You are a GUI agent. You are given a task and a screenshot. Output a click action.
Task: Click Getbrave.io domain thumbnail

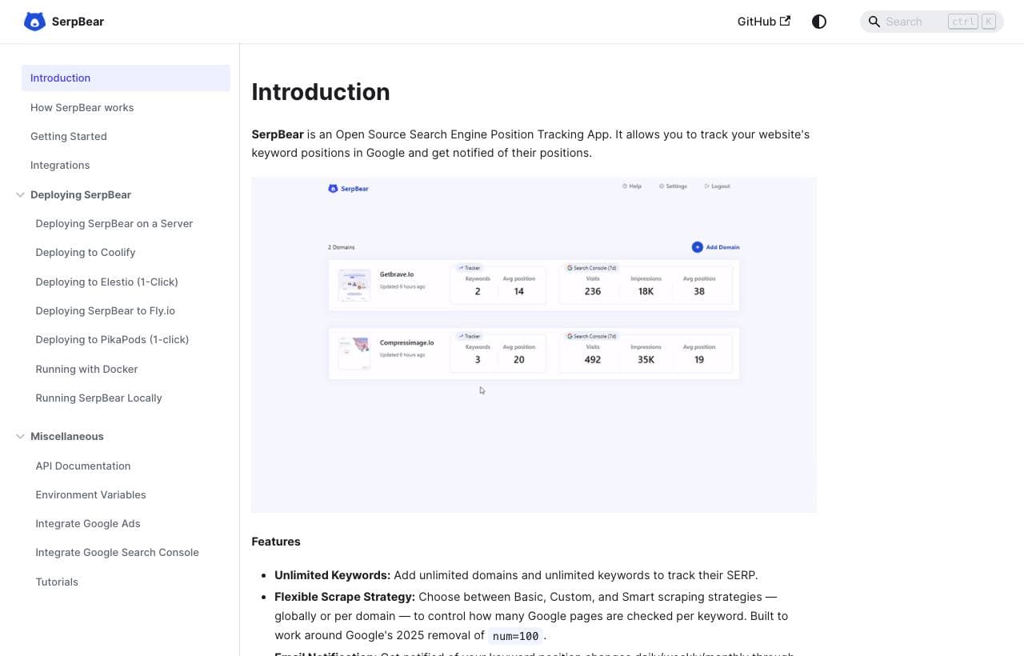[354, 285]
